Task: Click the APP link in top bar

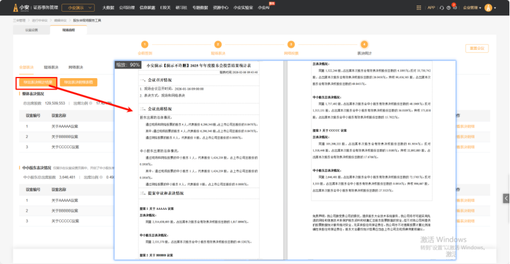Action: (431, 8)
